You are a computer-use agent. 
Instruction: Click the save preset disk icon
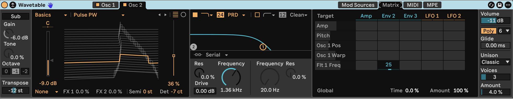point(500,5)
